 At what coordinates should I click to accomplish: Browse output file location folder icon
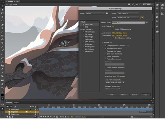tap(147, 23)
